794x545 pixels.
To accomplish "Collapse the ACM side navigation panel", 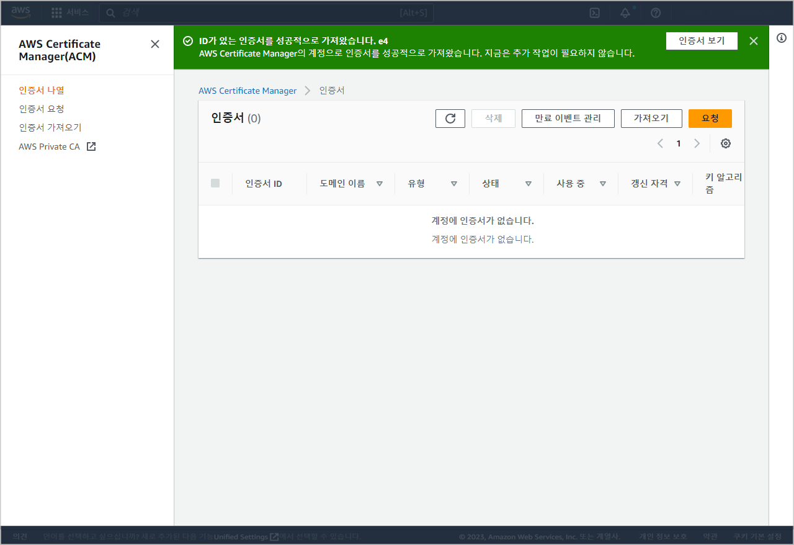I will [155, 44].
